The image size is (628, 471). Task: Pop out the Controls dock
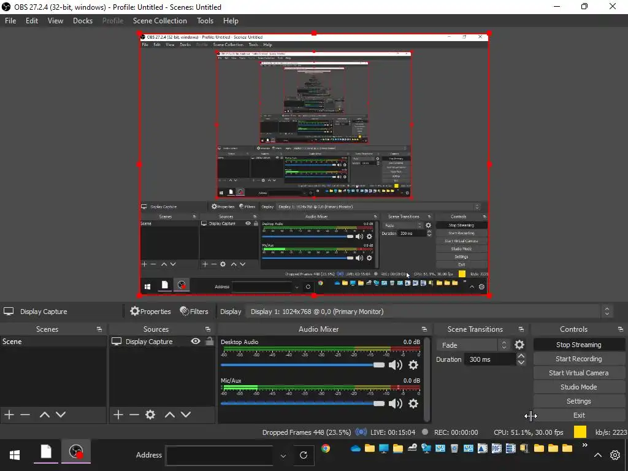point(621,329)
